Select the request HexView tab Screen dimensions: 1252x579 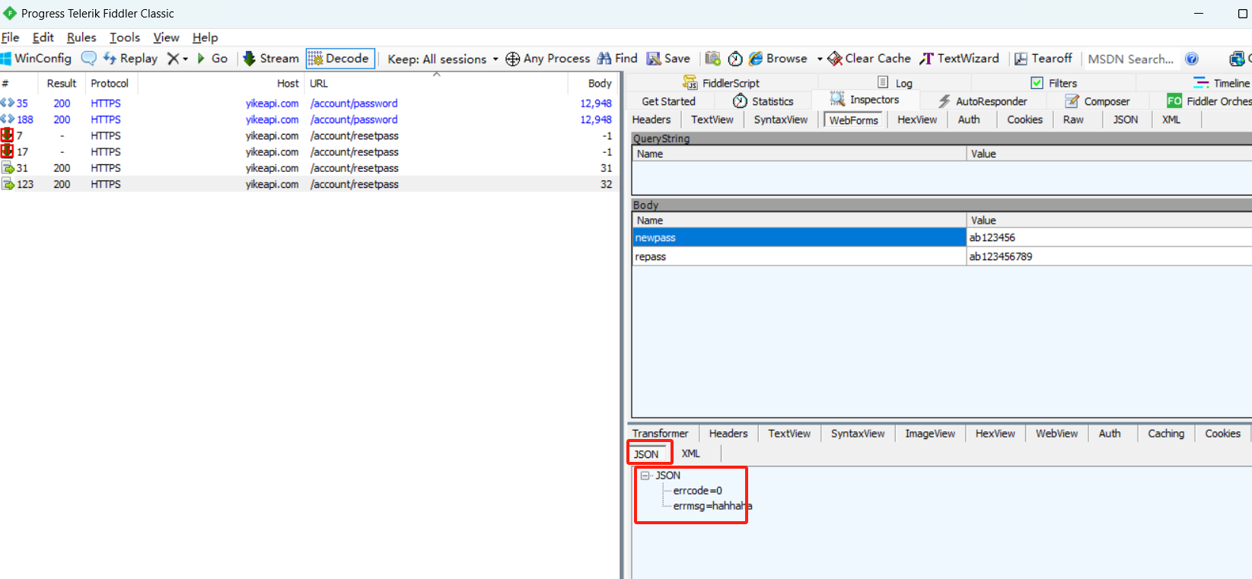tap(917, 119)
